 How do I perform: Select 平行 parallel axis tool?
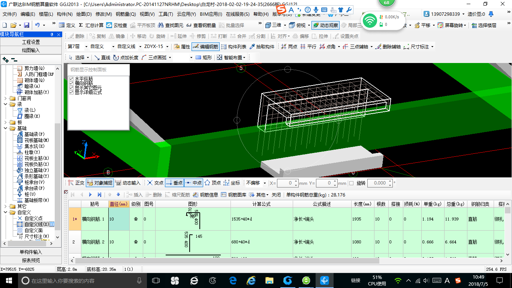pos(308,46)
